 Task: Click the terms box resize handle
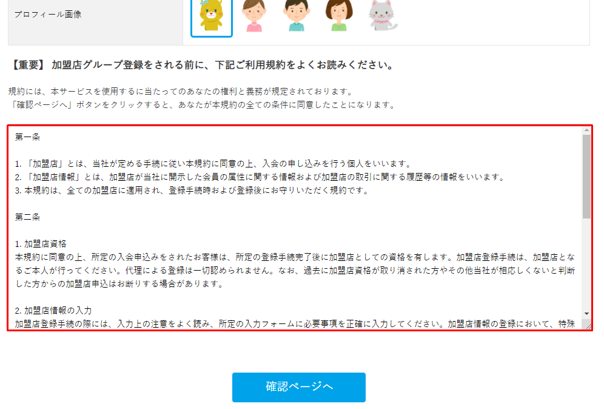point(588,325)
